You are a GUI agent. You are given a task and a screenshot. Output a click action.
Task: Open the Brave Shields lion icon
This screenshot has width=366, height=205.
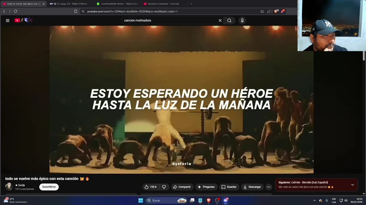pyautogui.click(x=276, y=11)
